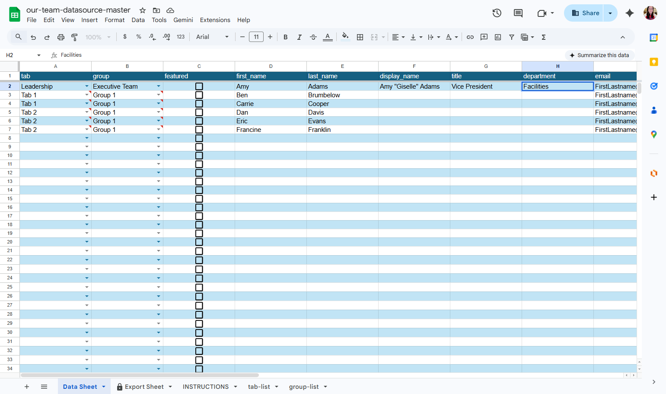Screen dimensions: 666x394
Task: Open Share options dropdown arrow
Action: tap(610, 13)
